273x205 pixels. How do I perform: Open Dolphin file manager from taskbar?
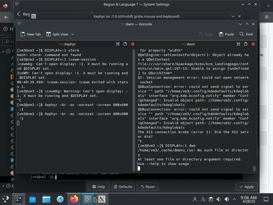46,199
